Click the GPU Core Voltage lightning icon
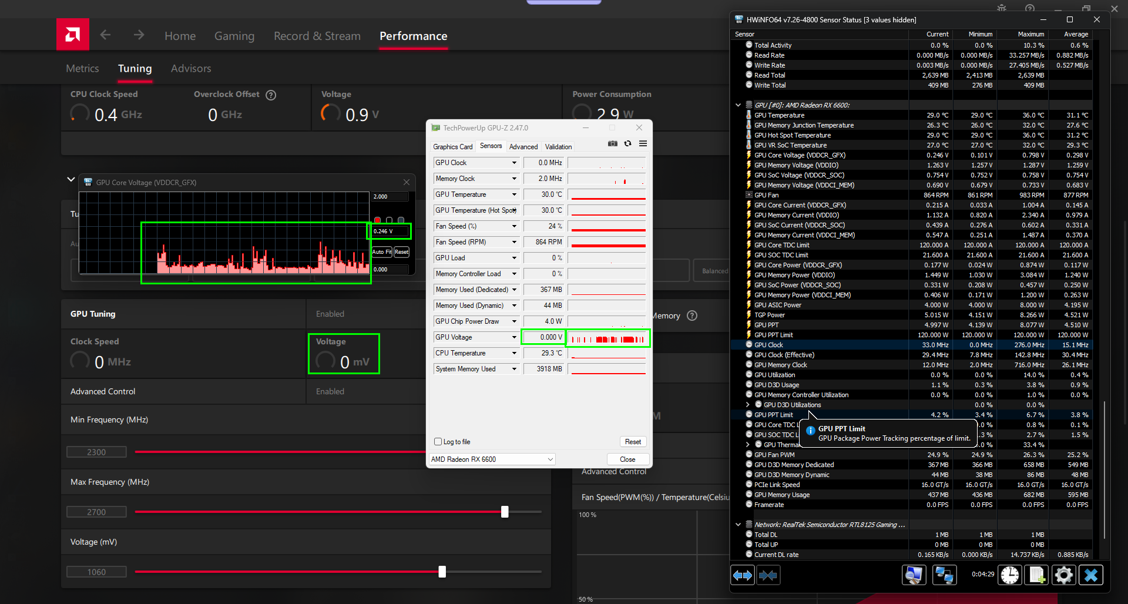1128x604 pixels. click(749, 155)
